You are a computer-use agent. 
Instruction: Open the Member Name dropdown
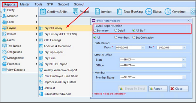(184, 77)
